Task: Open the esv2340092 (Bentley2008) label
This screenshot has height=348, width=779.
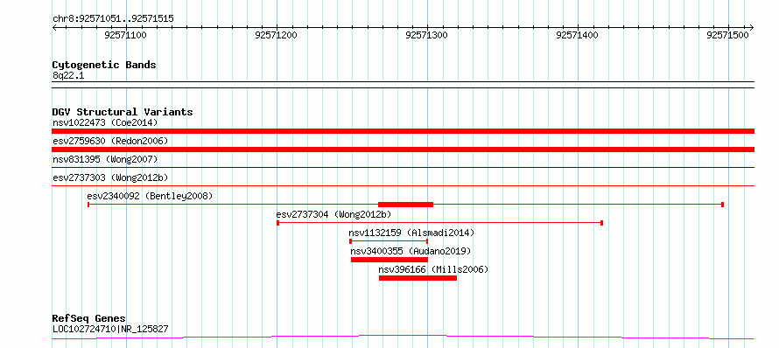Action: 150,196
